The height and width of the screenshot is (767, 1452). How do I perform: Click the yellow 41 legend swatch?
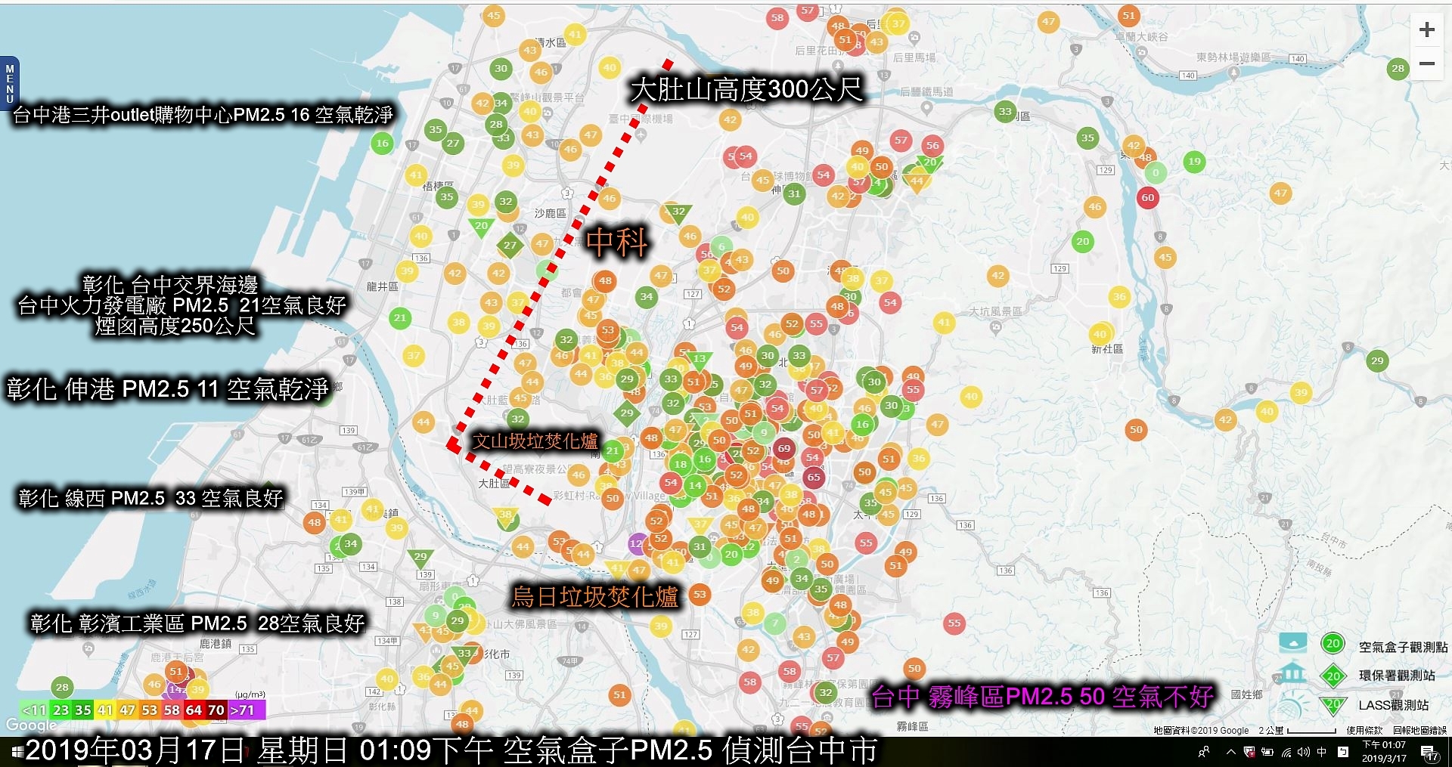click(x=105, y=710)
